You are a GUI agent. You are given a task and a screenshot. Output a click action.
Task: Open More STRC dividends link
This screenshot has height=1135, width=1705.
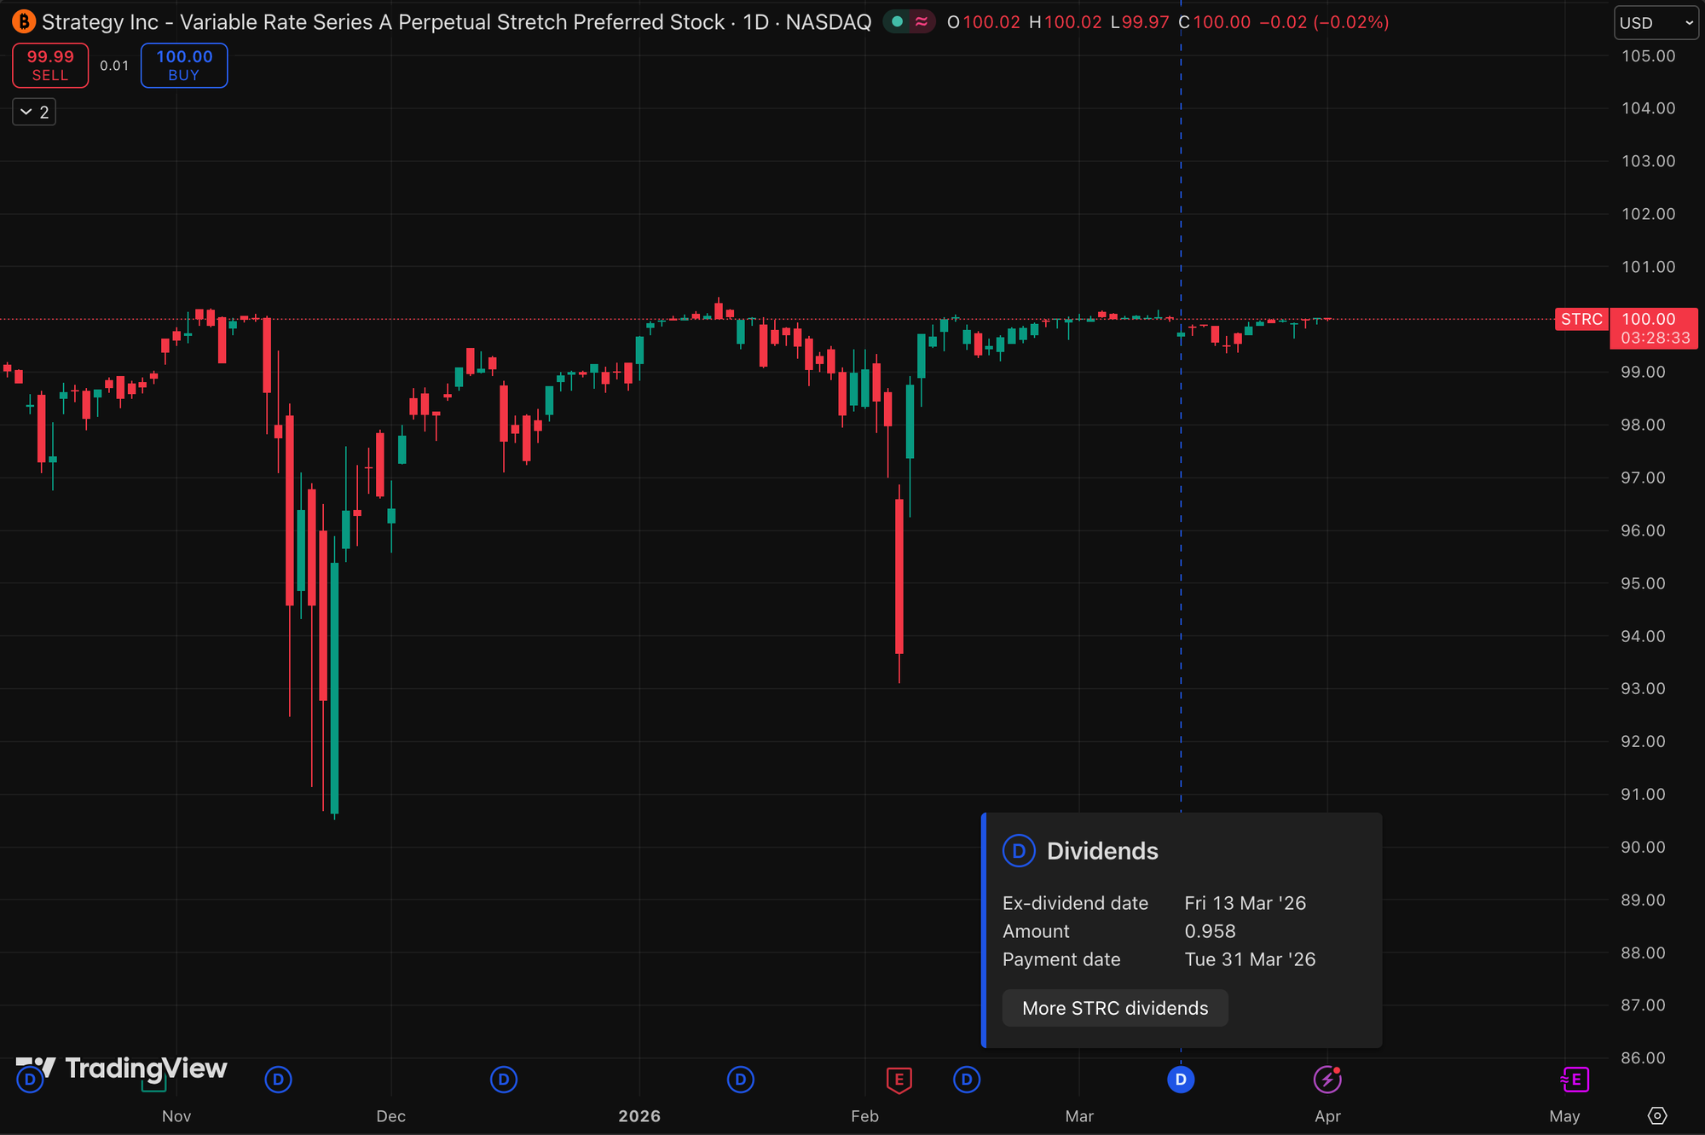coord(1114,1008)
